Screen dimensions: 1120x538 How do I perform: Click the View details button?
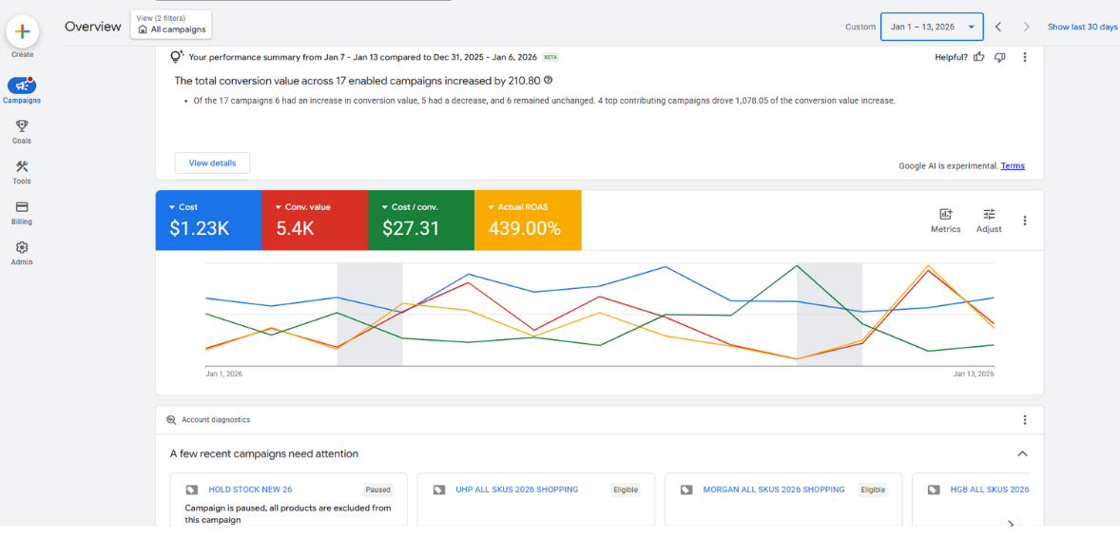coord(212,163)
